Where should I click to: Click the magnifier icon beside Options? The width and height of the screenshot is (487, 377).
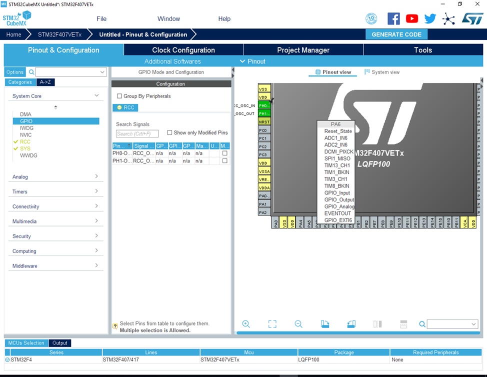(x=31, y=72)
